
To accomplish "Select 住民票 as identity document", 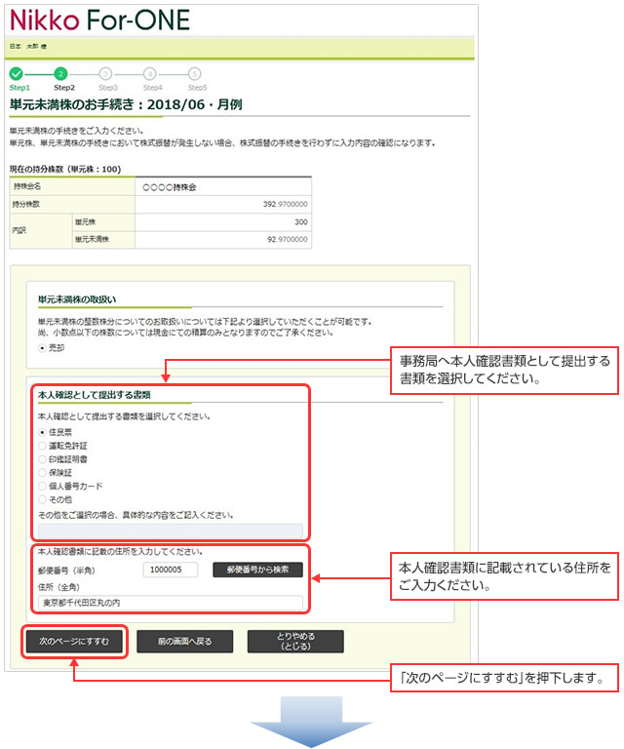I will click(42, 432).
